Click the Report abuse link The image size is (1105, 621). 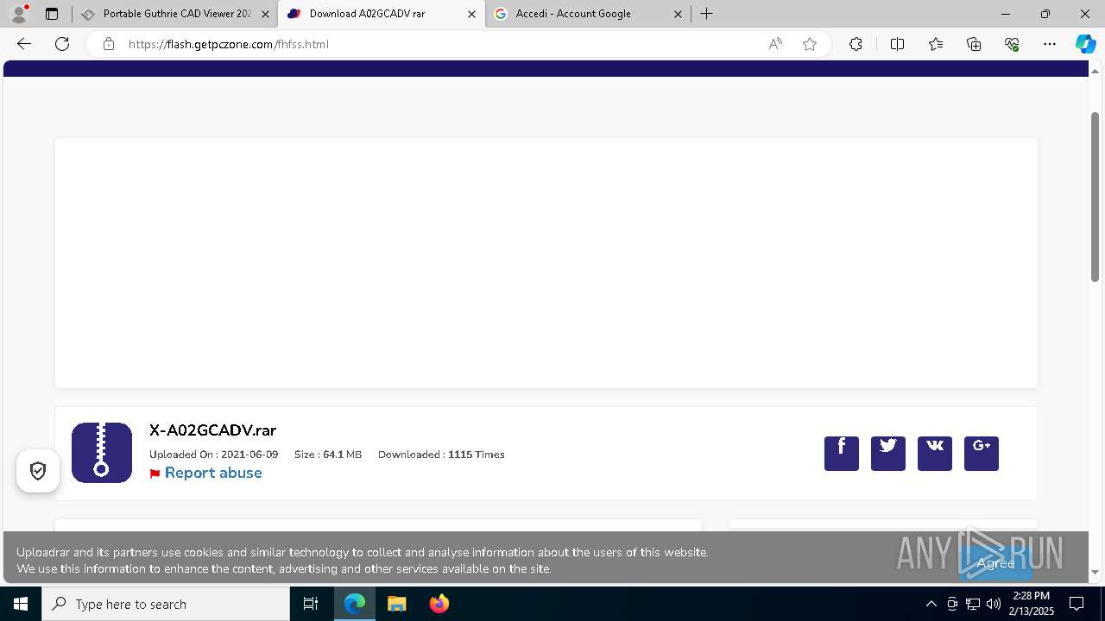point(213,473)
